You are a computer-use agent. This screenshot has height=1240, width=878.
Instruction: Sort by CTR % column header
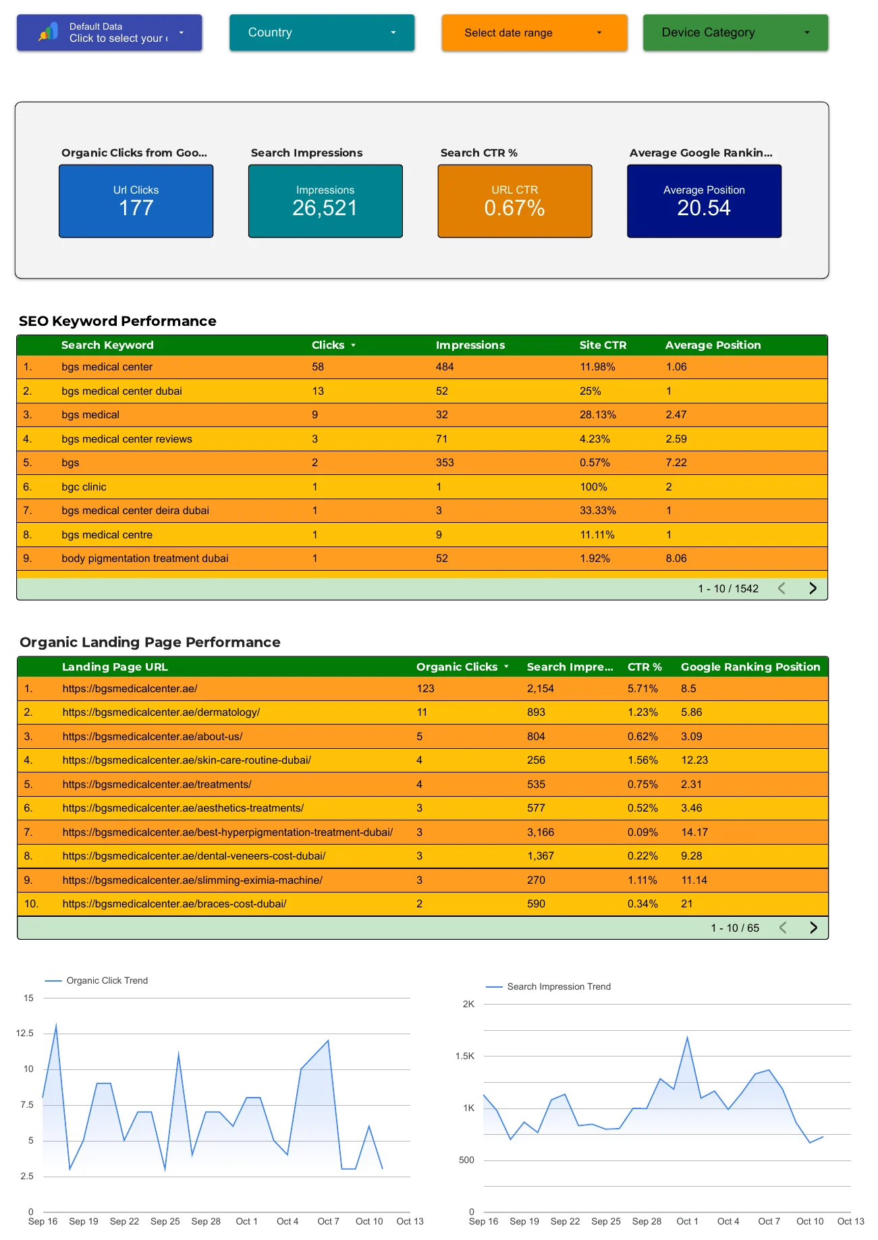coord(644,667)
